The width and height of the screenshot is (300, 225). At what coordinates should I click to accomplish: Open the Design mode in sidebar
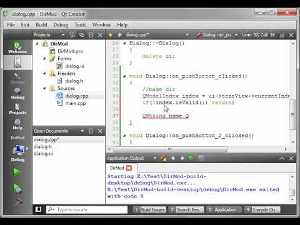coord(17,78)
